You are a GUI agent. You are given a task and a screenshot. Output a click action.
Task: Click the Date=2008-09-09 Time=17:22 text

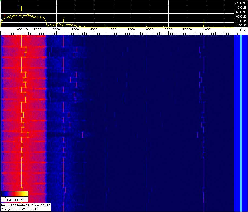click(25, 205)
